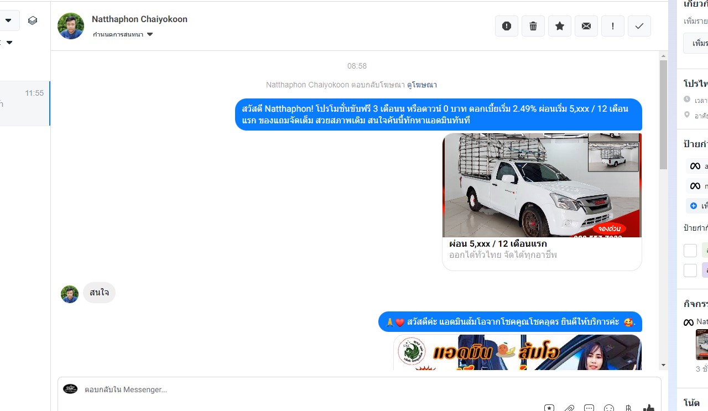Click ad subtitle "ออกได้ทั่วไทย จัดได้ทุกอาชีพ"

tap(503, 255)
